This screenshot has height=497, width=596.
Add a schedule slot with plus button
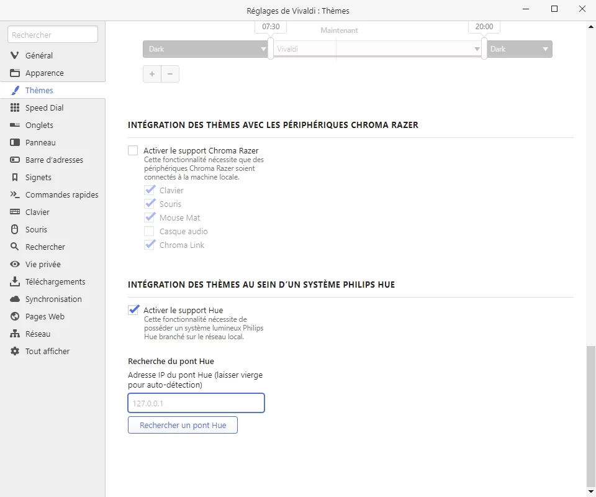pyautogui.click(x=152, y=74)
